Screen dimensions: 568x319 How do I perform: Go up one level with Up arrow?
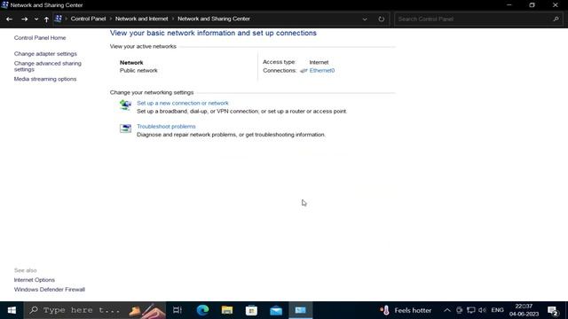[46, 19]
